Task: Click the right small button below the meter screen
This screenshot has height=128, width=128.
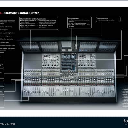Action: click(x=70, y=50)
